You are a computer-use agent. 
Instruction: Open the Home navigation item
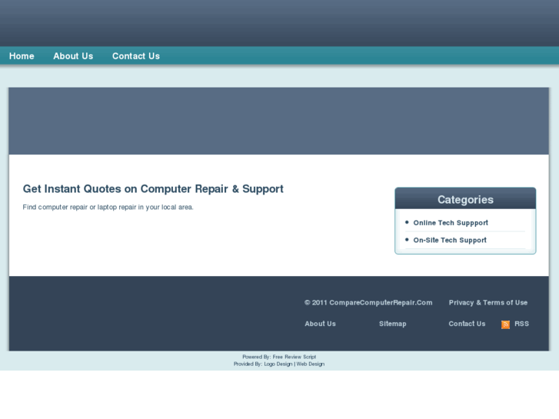tap(22, 56)
